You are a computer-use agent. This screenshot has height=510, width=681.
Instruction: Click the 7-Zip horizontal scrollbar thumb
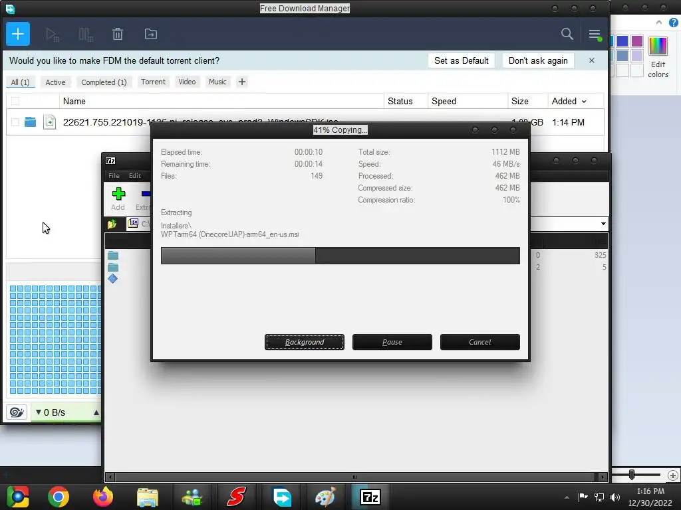click(354, 477)
